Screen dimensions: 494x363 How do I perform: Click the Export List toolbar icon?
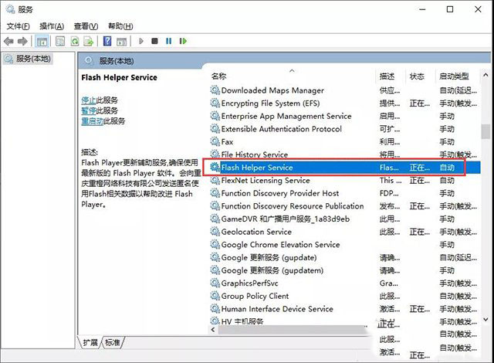[x=89, y=41]
